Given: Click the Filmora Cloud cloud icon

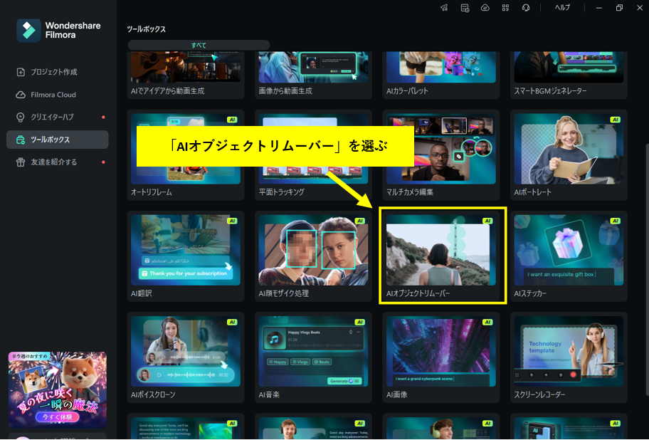Looking at the screenshot, I should click(x=20, y=95).
